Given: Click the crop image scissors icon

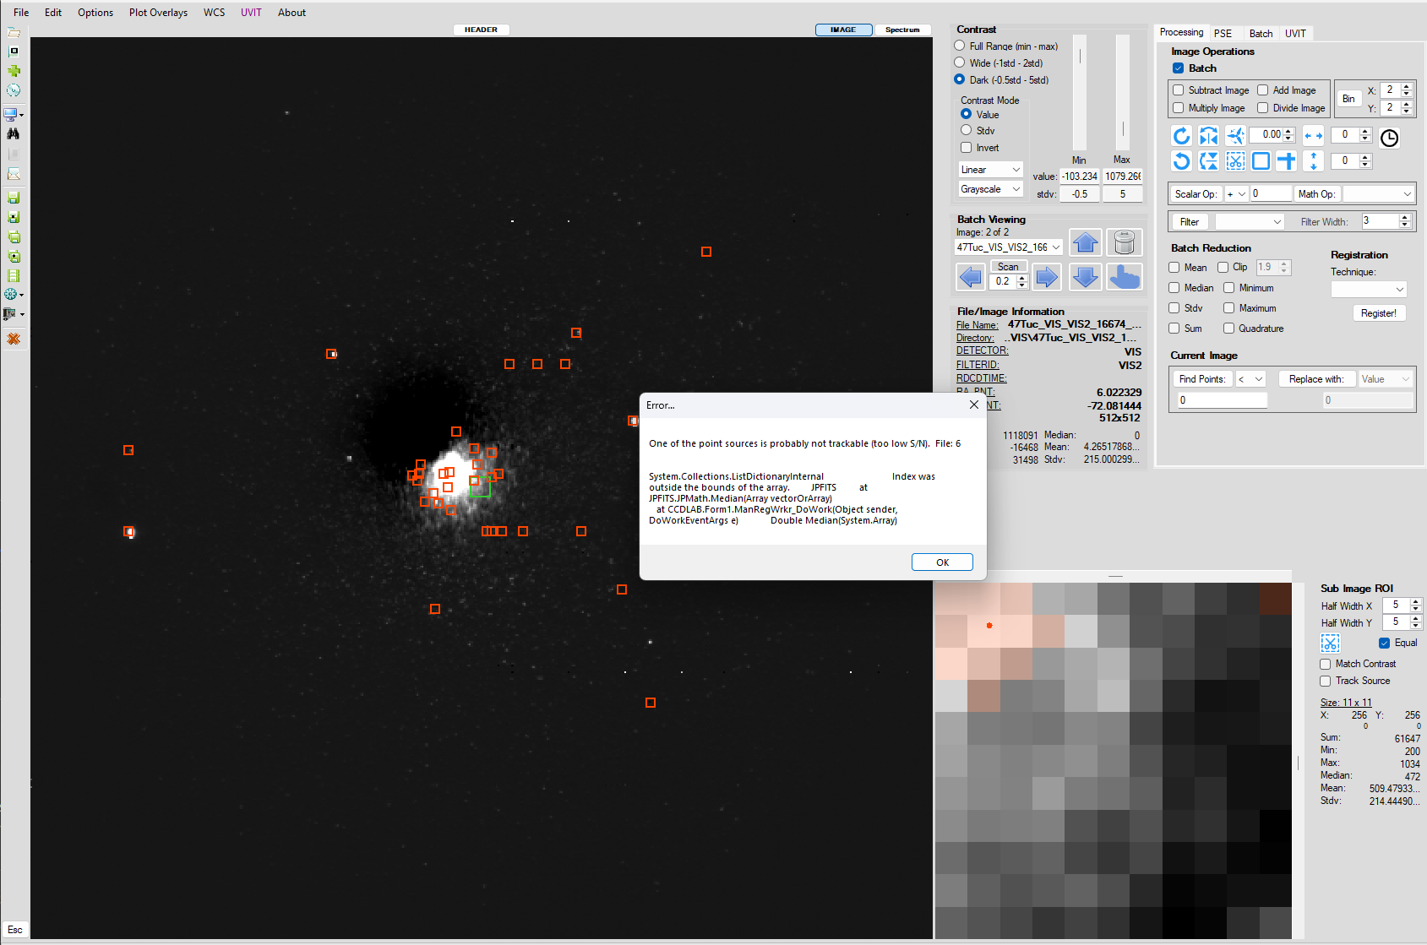Looking at the screenshot, I should [x=1234, y=161].
